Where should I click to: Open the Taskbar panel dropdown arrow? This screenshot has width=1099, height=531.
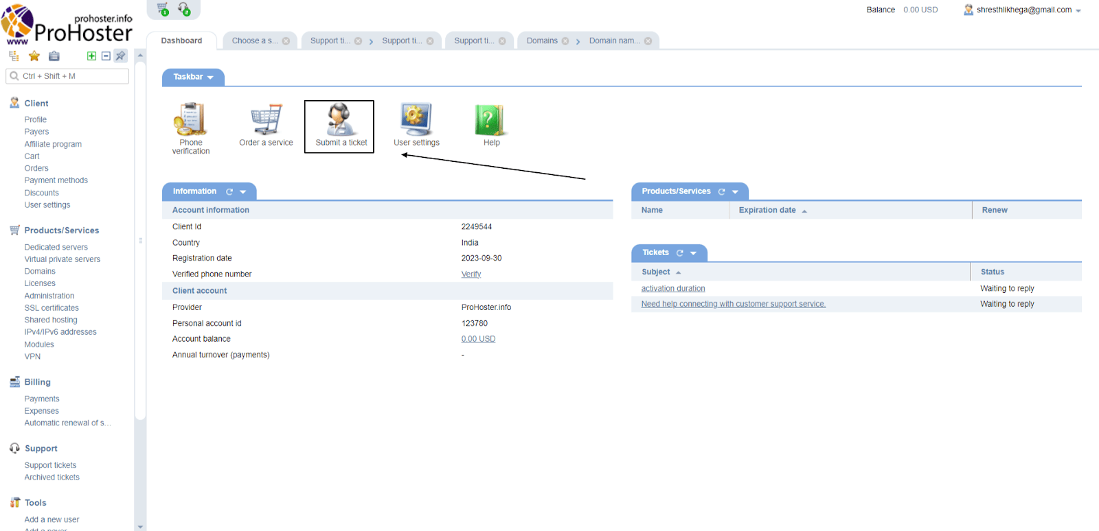[x=210, y=78]
